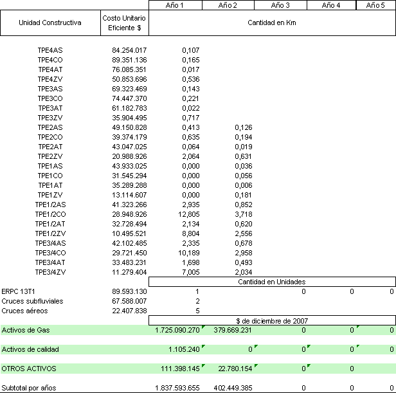Click the TPE4AS row label
The width and height of the screenshot is (396, 393).
point(50,50)
